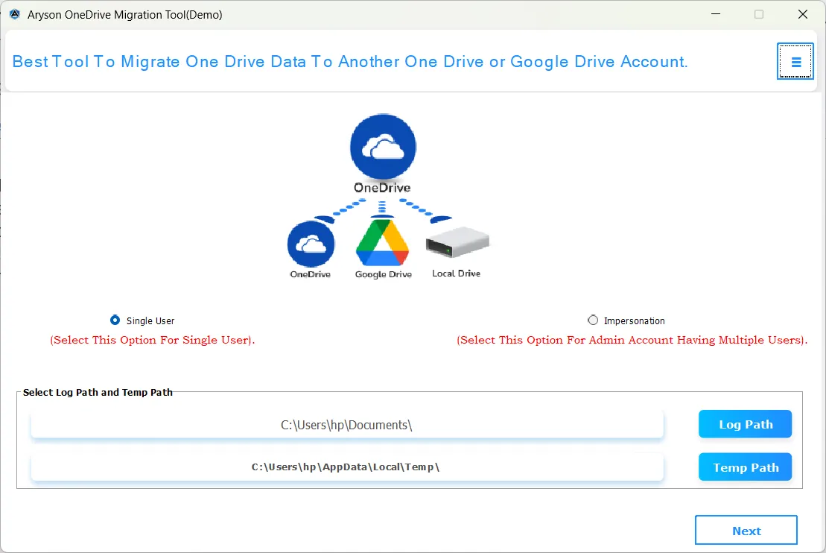Click the tool header banner text
Viewport: 826px width, 553px height.
350,61
